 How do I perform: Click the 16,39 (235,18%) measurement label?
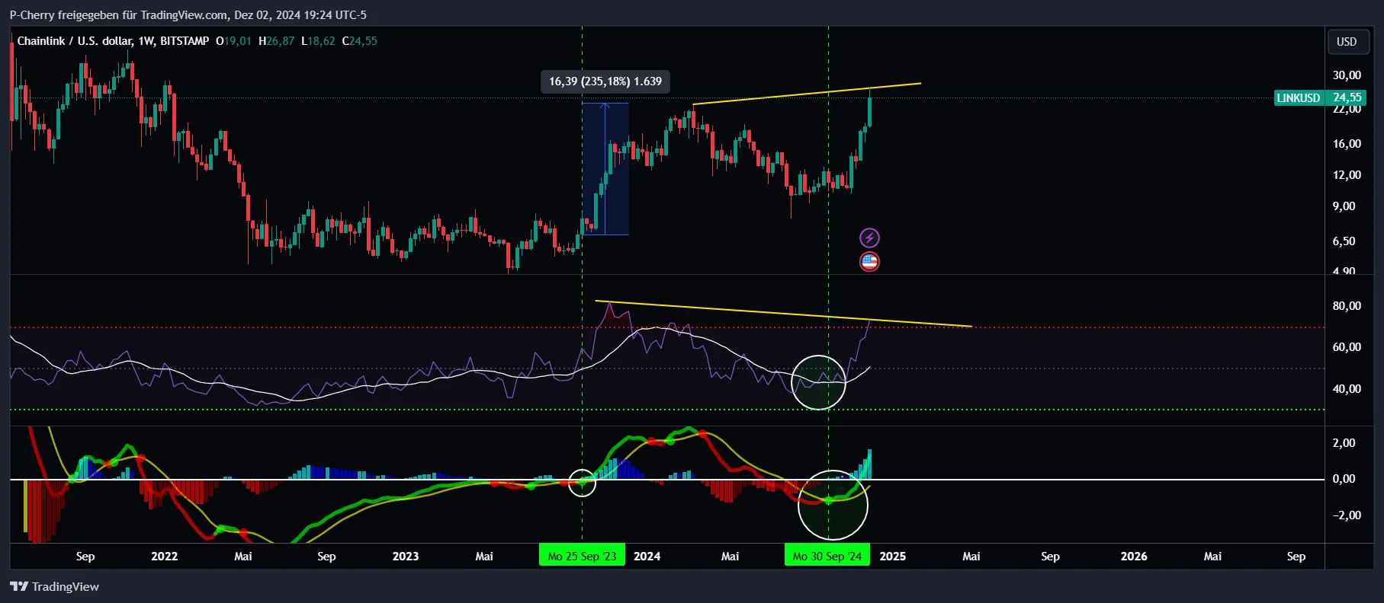[x=605, y=81]
